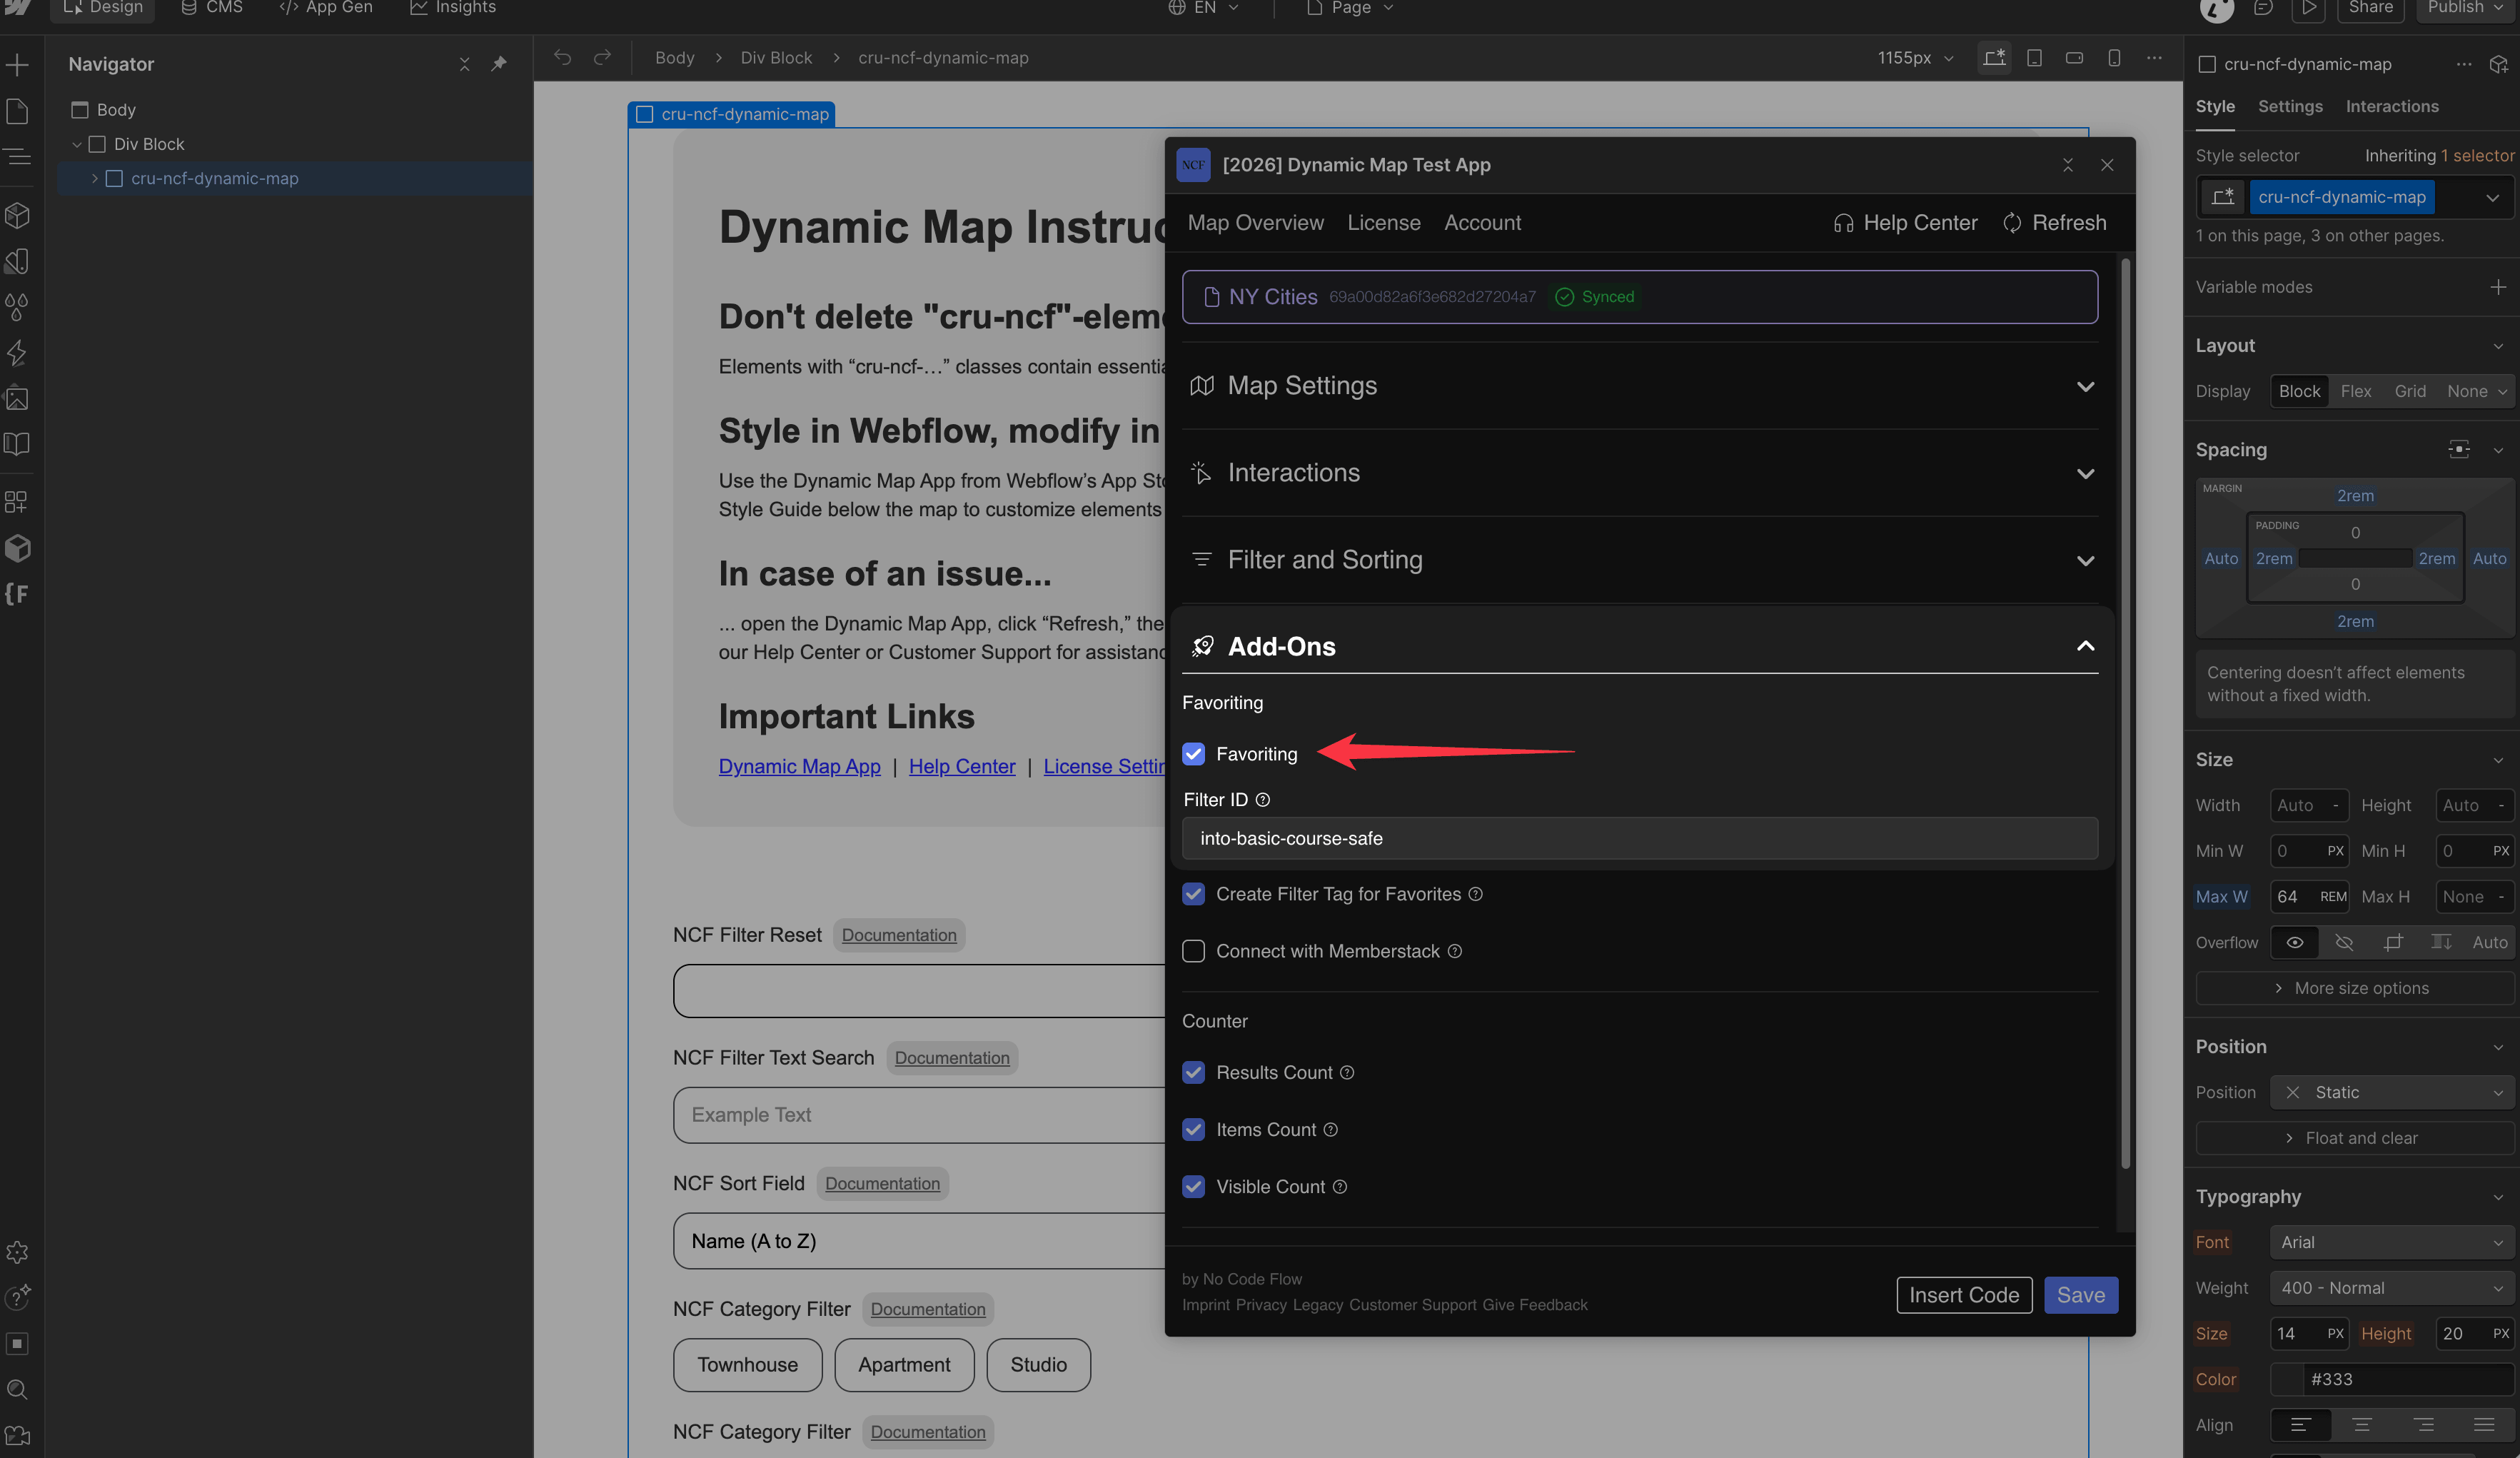2520x1458 pixels.
Task: Collapse the Div Block tree item
Action: [x=77, y=144]
